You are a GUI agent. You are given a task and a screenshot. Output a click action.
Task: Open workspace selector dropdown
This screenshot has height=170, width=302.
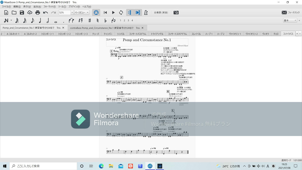point(290,20)
